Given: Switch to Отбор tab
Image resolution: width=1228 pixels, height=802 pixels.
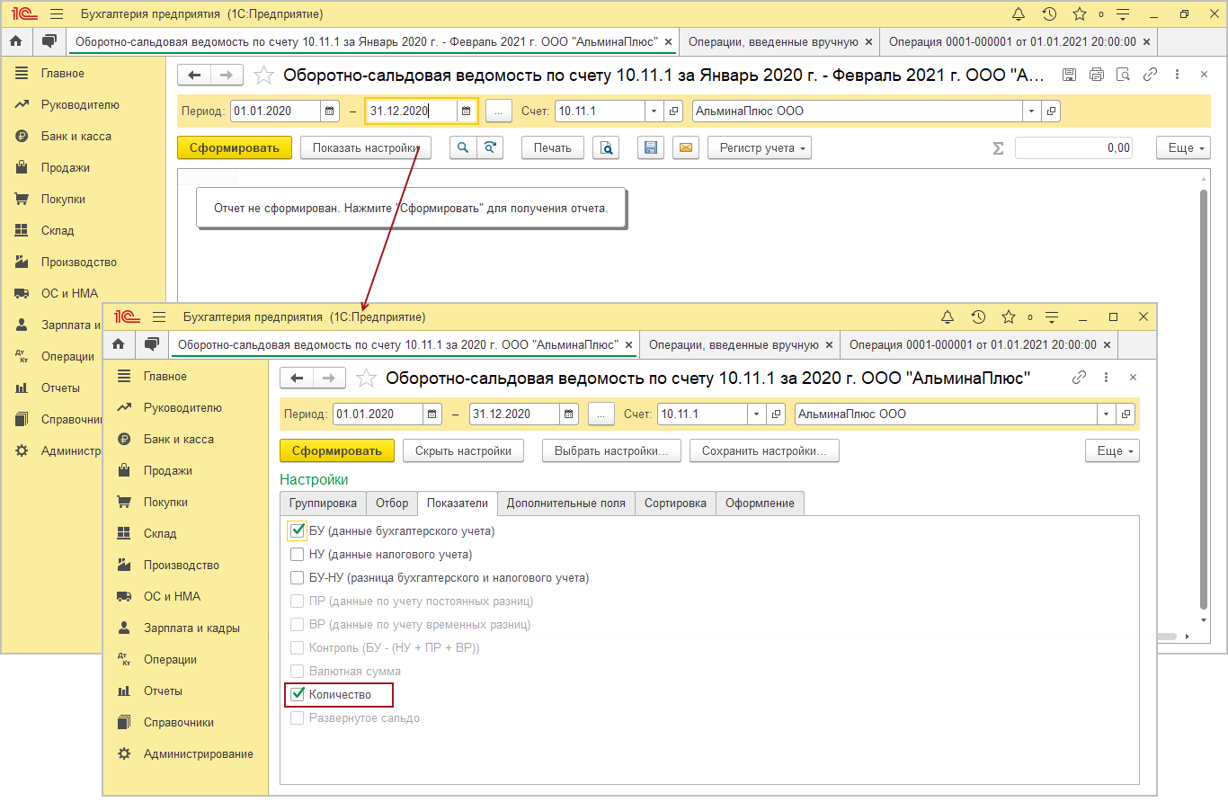Looking at the screenshot, I should pyautogui.click(x=392, y=503).
